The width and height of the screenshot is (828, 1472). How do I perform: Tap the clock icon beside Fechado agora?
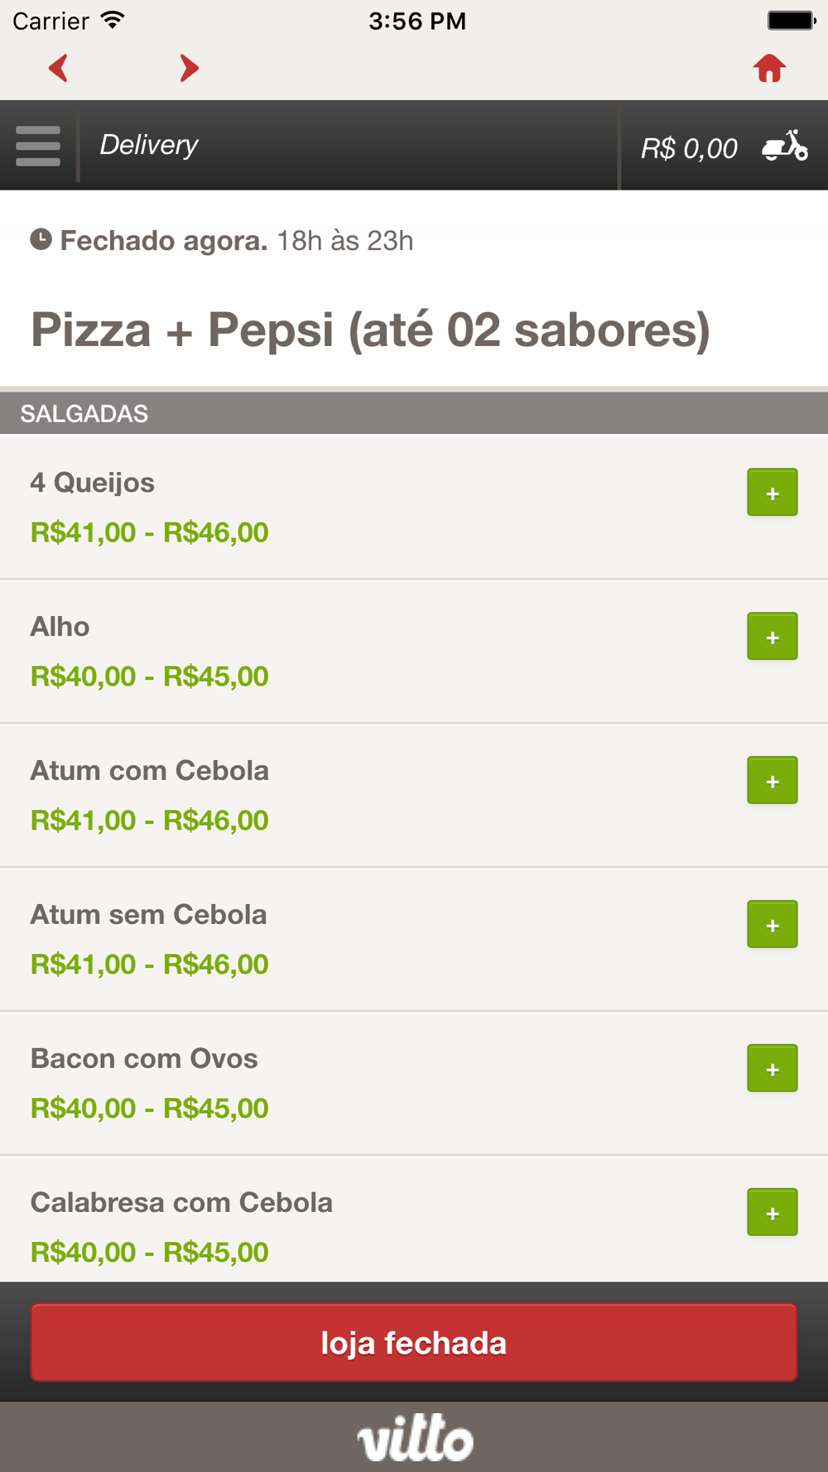tap(41, 240)
